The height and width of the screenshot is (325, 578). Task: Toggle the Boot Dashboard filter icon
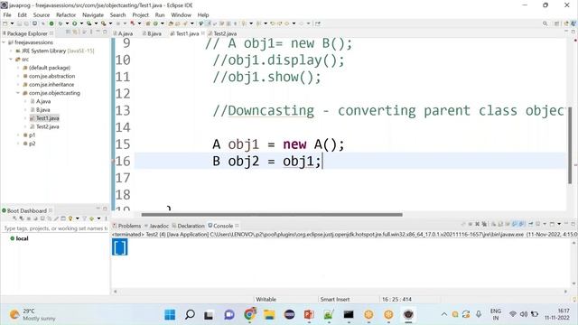coord(84,218)
